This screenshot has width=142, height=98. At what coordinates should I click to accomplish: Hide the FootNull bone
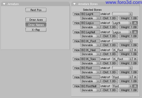[77, 86]
